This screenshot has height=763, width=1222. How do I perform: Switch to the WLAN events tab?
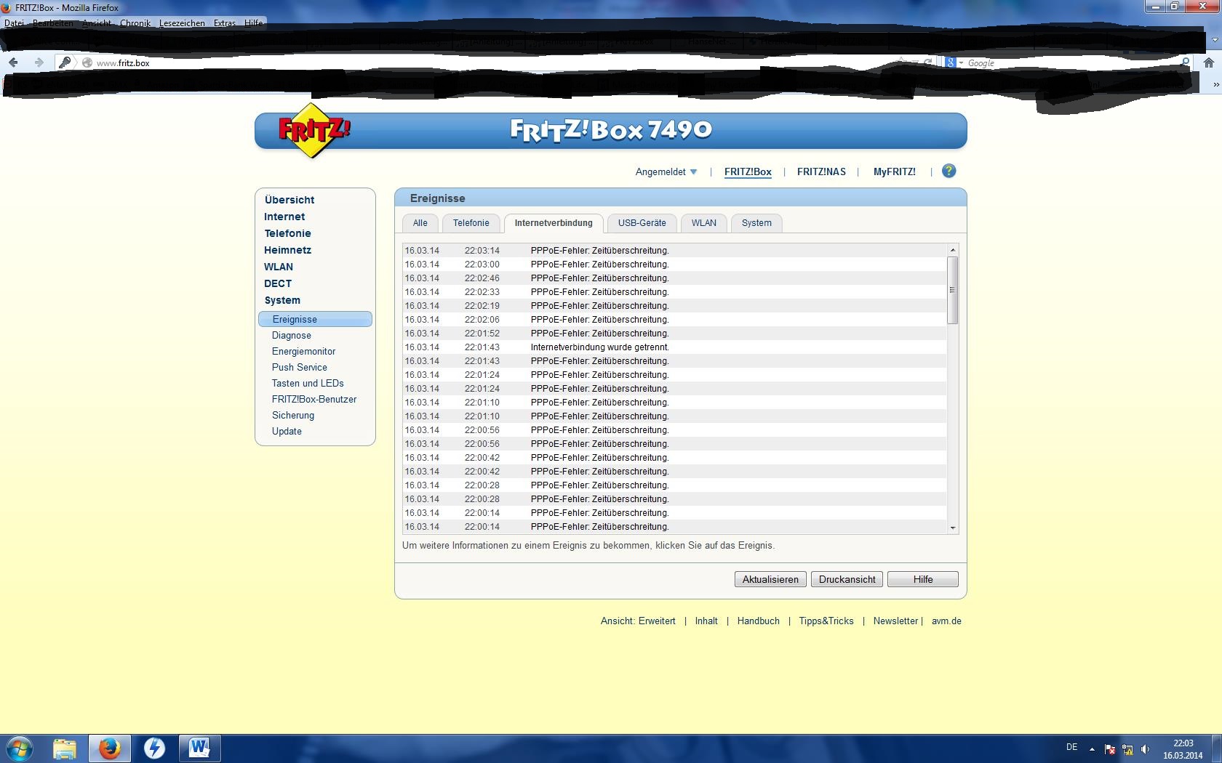click(x=703, y=223)
